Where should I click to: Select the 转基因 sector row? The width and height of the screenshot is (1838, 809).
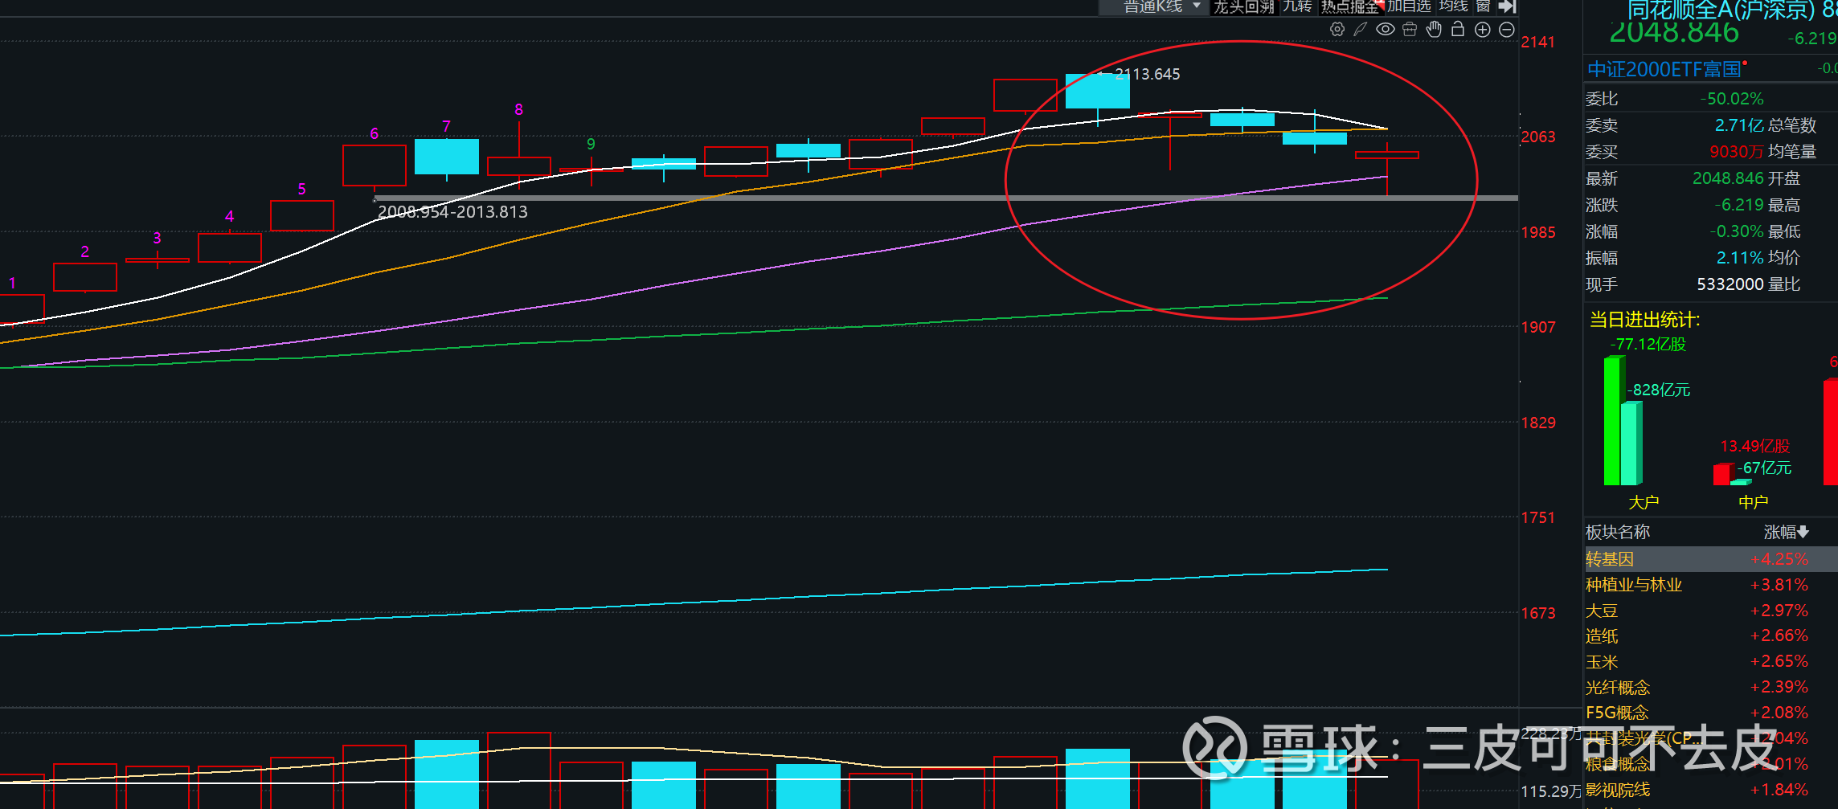[1710, 559]
